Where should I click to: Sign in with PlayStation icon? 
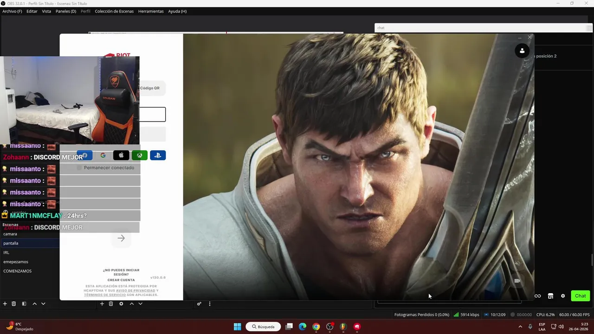158,155
